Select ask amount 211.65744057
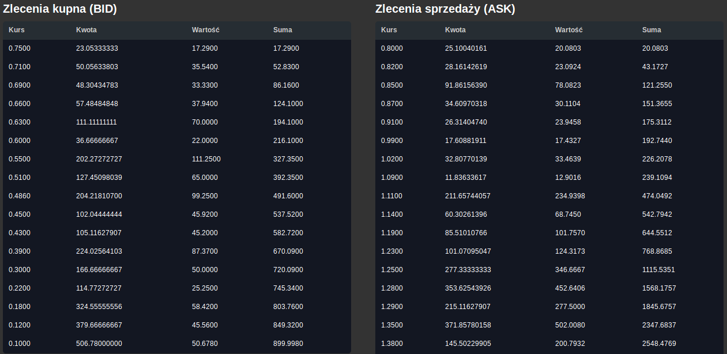This screenshot has height=354, width=727. (x=468, y=196)
